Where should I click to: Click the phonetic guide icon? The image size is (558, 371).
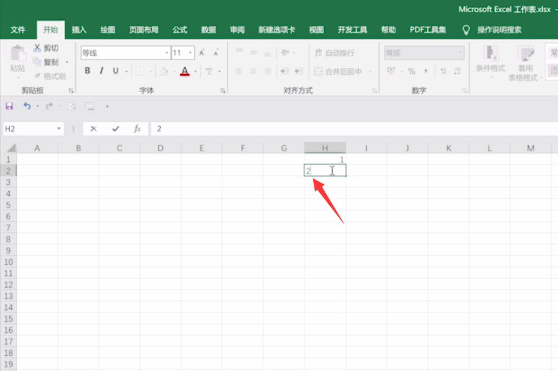click(209, 71)
